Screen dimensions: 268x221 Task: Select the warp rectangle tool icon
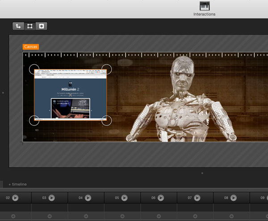(x=30, y=26)
